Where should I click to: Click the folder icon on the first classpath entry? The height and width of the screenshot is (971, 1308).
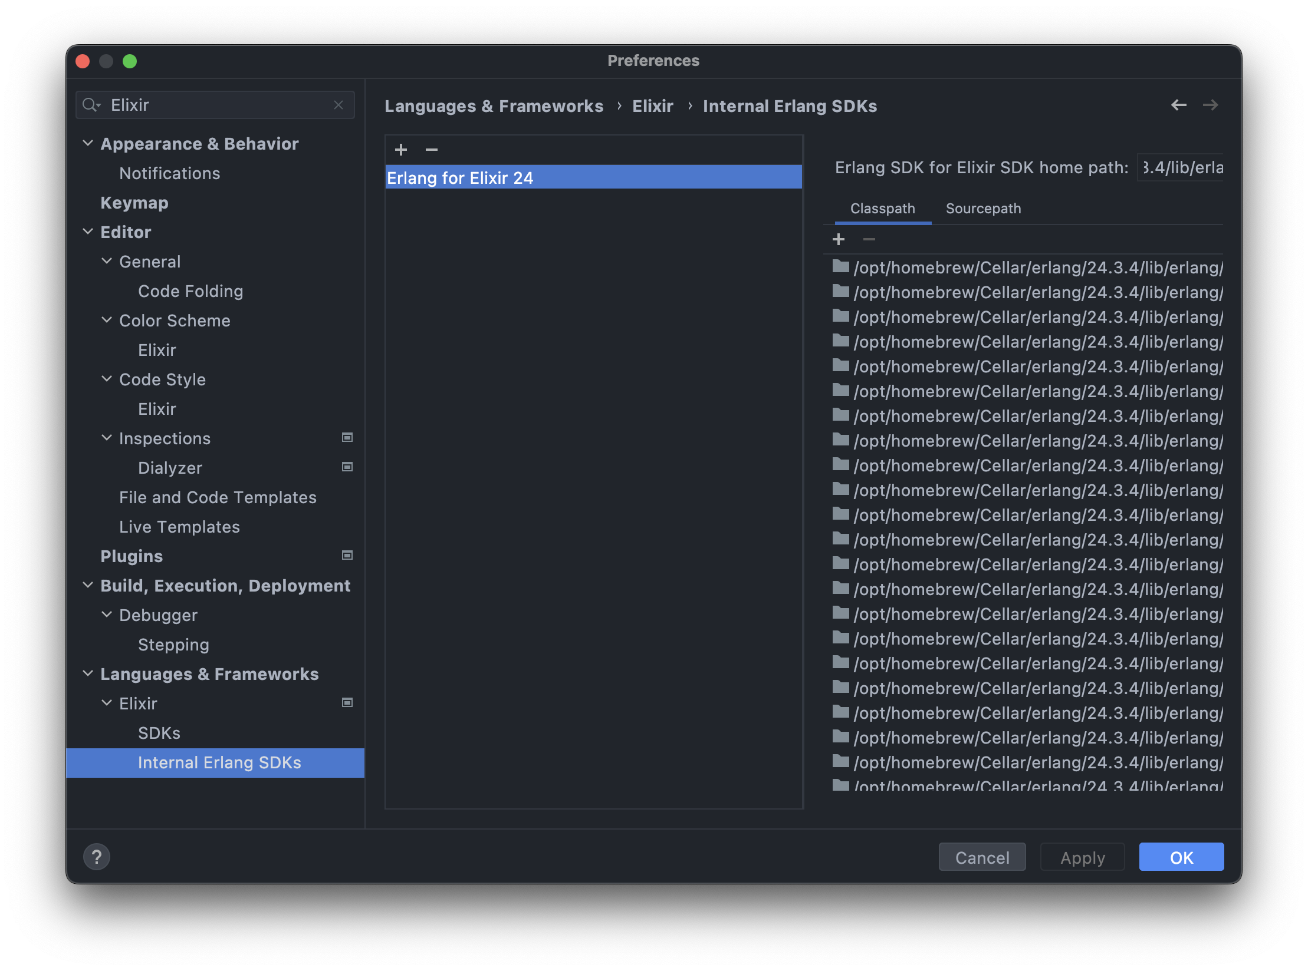[840, 267]
